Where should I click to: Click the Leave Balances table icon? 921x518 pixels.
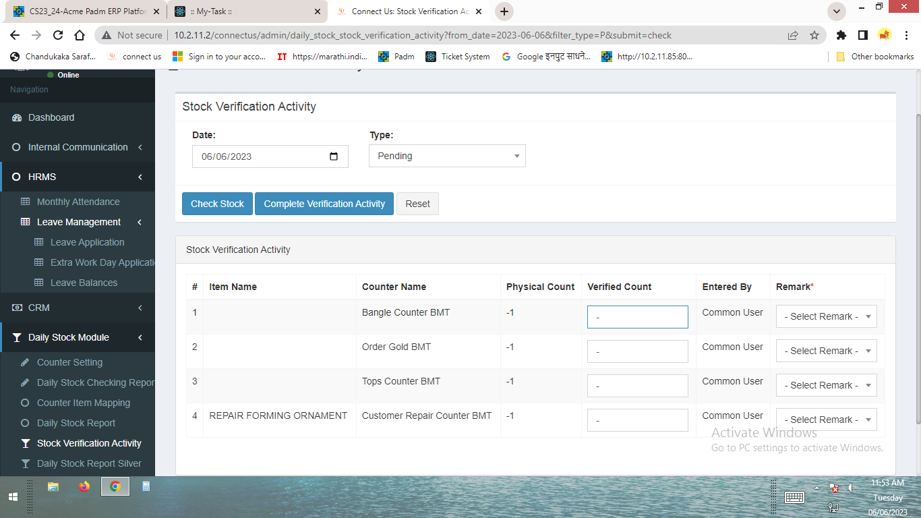pos(38,283)
